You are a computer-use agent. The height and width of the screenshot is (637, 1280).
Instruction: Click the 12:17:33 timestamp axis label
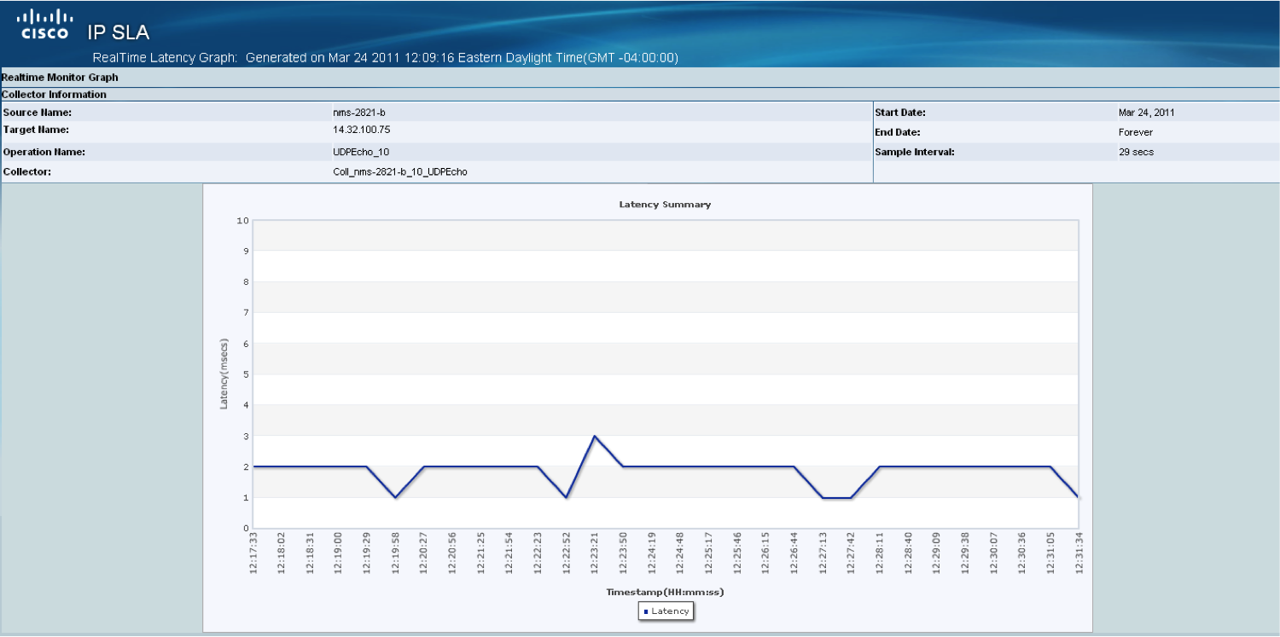click(x=253, y=553)
